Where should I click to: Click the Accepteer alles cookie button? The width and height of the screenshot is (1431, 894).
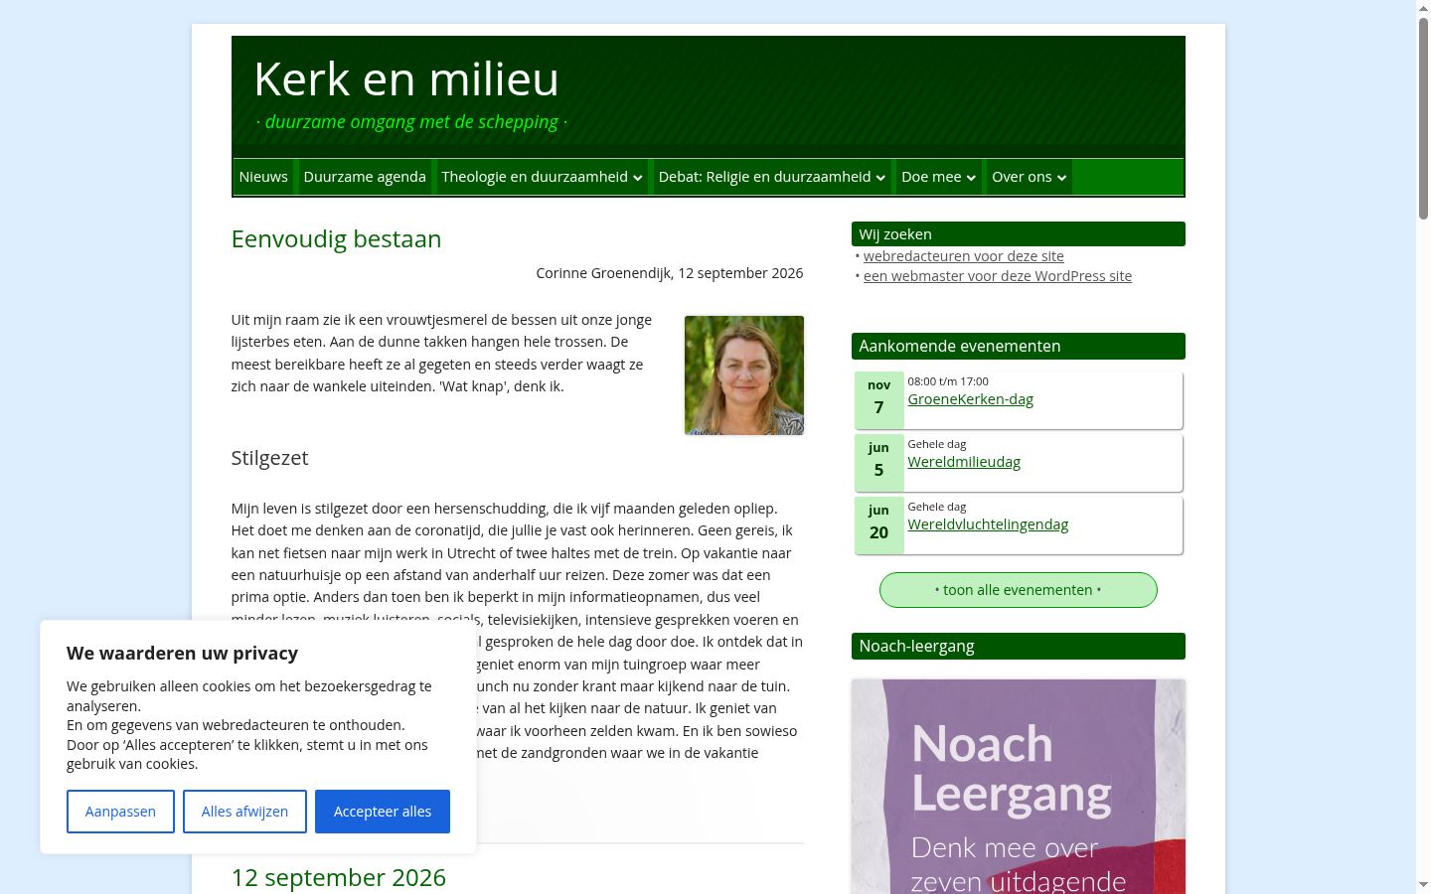click(383, 812)
